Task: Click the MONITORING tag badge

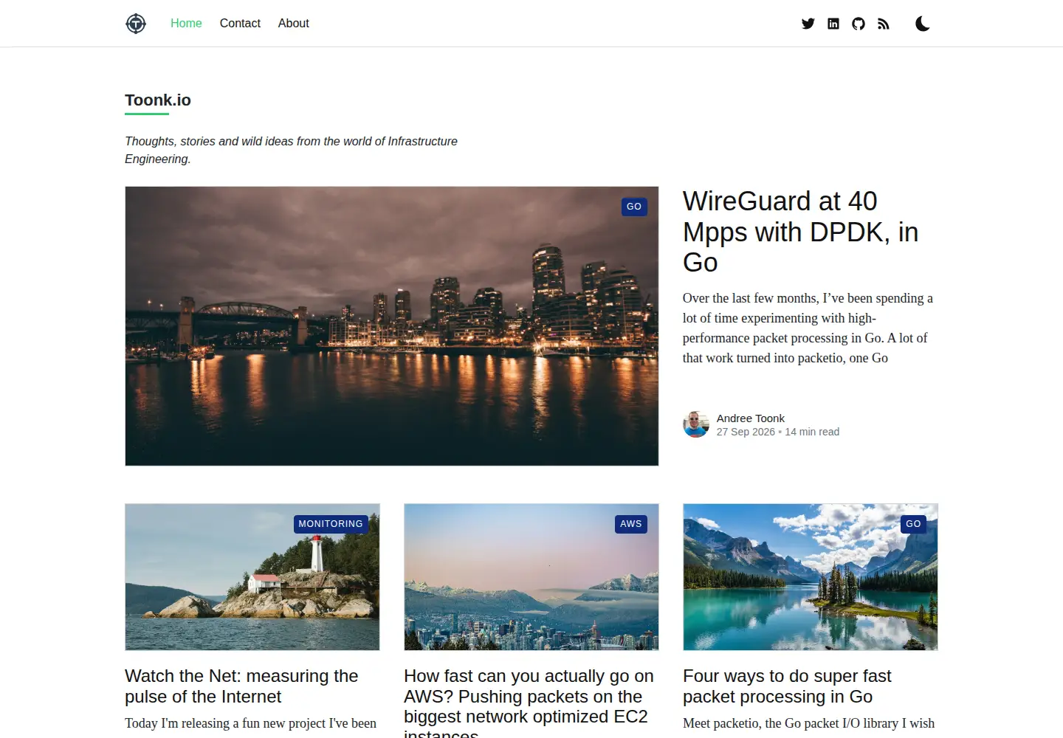Action: point(331,524)
